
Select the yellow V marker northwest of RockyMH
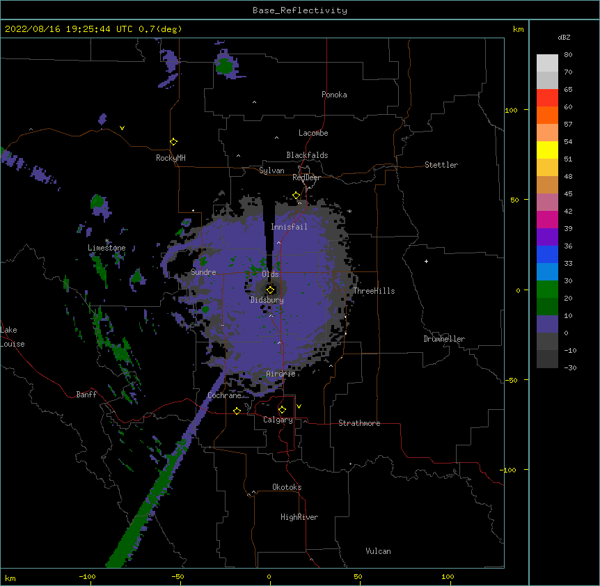[122, 128]
